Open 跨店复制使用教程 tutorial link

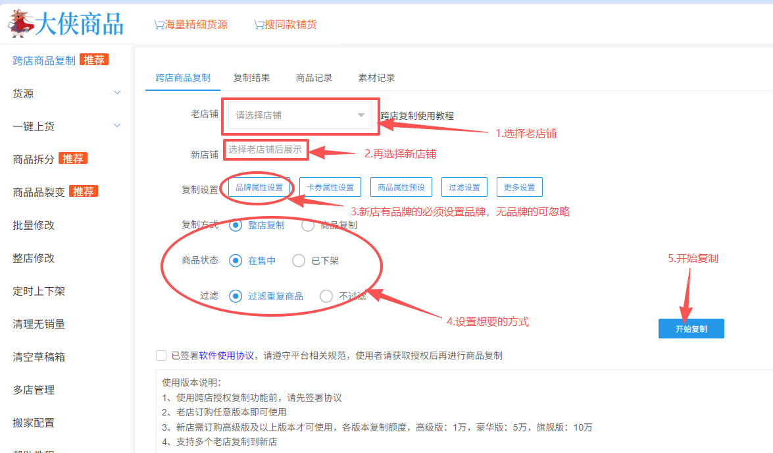[418, 116]
